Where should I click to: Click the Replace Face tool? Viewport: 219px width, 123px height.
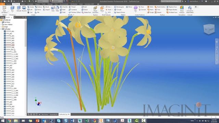click(x=172, y=7)
